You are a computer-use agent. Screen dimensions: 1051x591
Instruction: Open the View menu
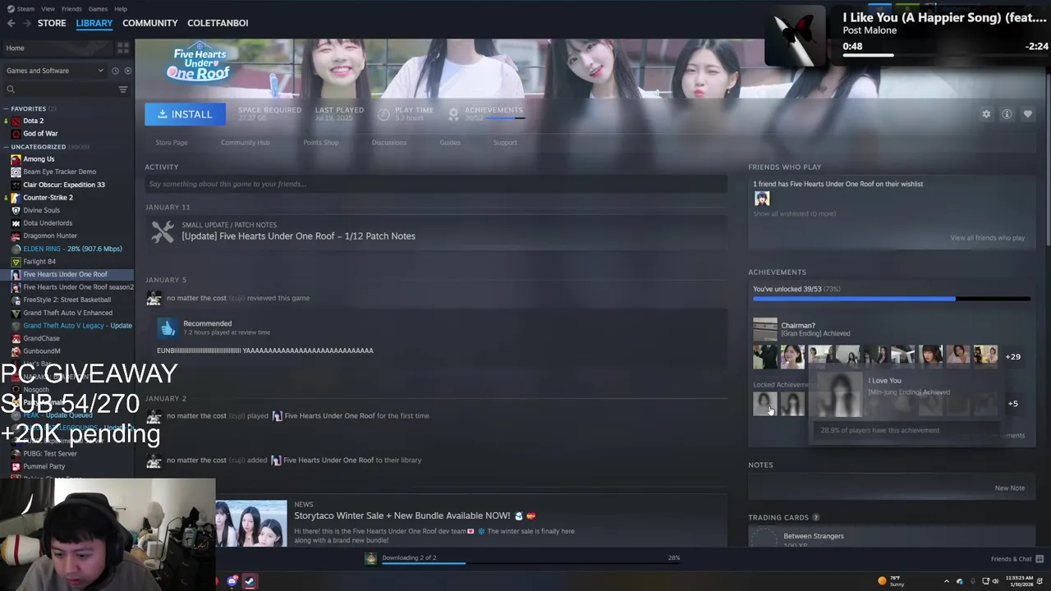click(x=48, y=8)
